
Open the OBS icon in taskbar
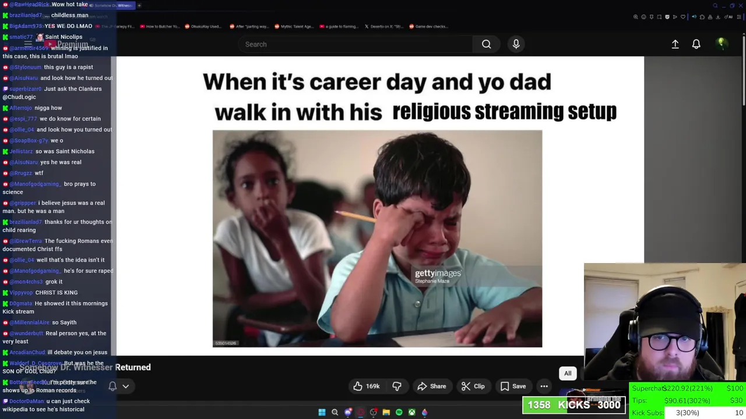pos(374,412)
